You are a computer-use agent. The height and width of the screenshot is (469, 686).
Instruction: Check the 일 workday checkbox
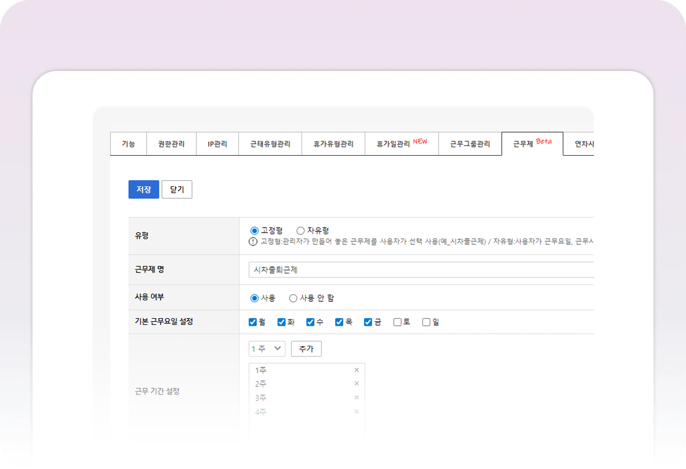tap(426, 322)
